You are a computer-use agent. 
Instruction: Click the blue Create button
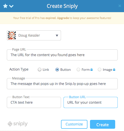click(x=103, y=124)
